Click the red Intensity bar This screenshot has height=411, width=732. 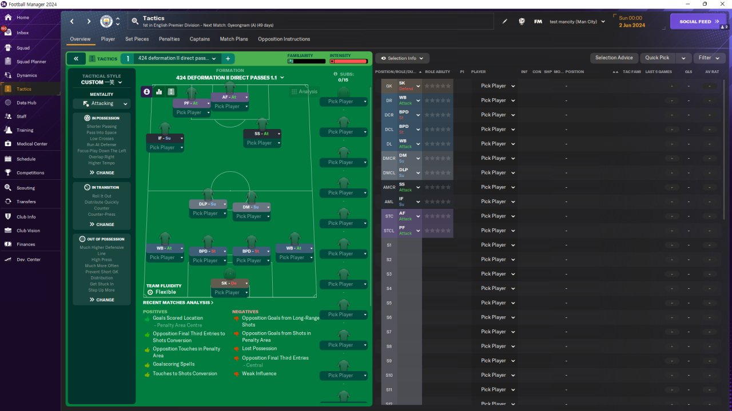point(349,61)
